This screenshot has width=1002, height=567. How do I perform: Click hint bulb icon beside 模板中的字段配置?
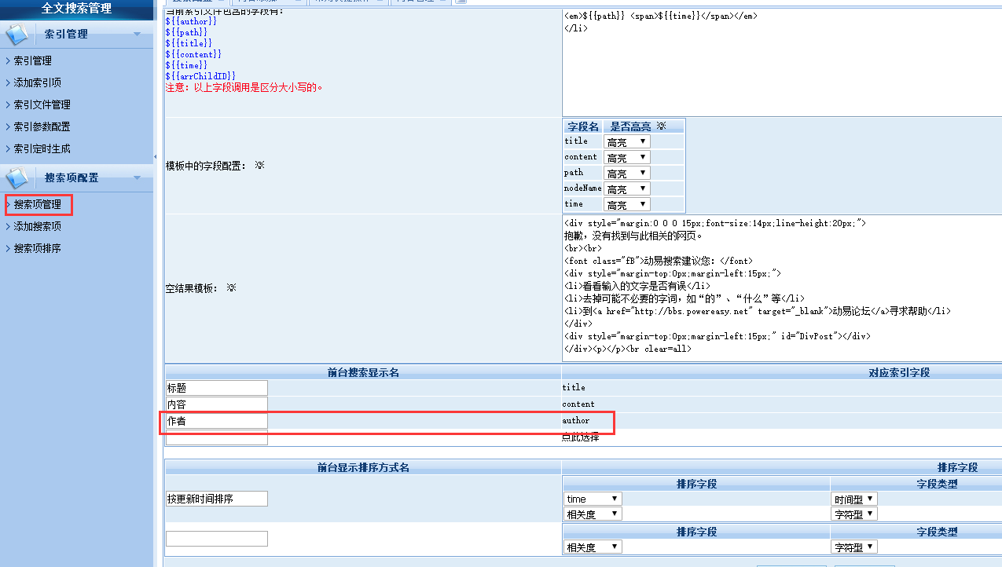point(259,166)
